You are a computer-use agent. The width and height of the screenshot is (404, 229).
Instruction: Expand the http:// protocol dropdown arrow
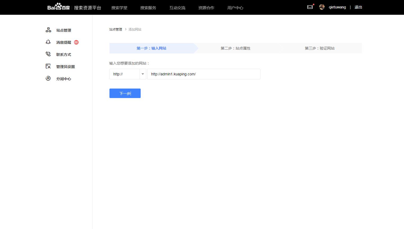tap(143, 74)
